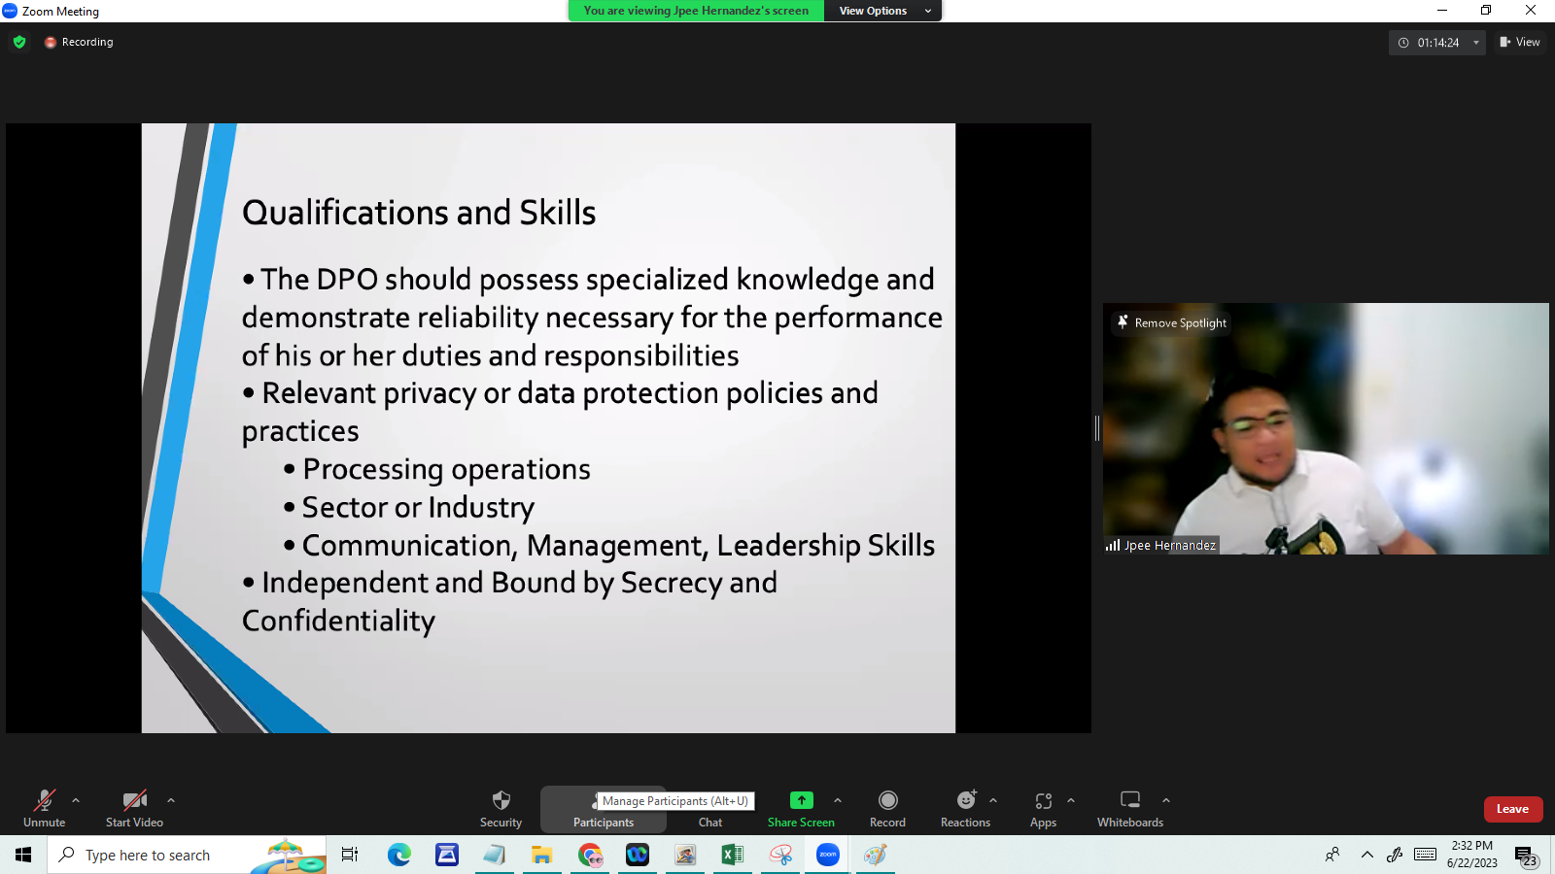Viewport: 1555px width, 874px height.
Task: Open File Explorer from taskbar
Action: [541, 855]
